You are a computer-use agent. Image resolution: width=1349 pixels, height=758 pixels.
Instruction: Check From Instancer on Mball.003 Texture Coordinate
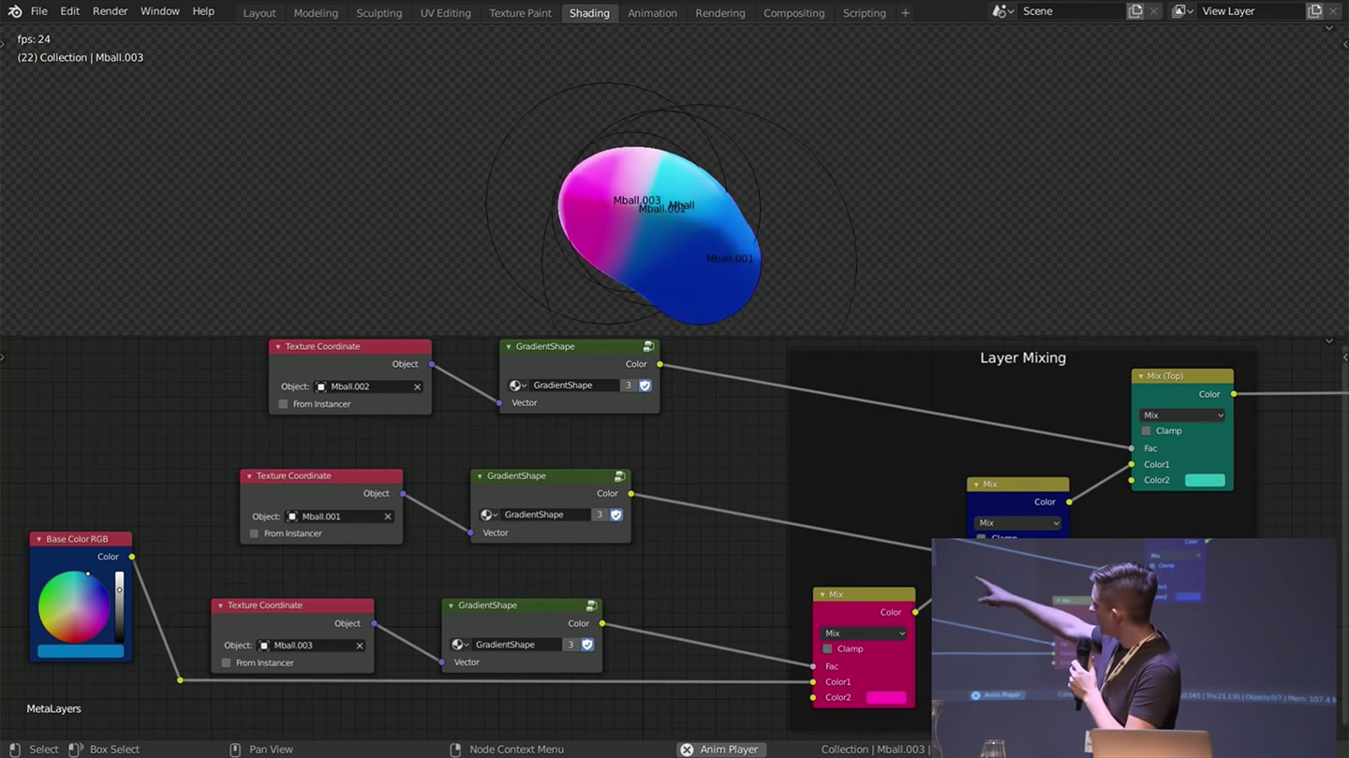(x=225, y=663)
